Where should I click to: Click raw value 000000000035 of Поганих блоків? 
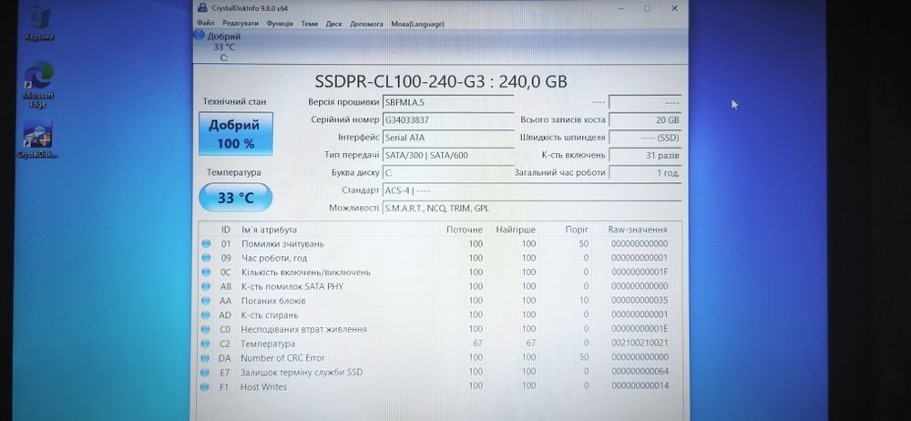click(640, 301)
